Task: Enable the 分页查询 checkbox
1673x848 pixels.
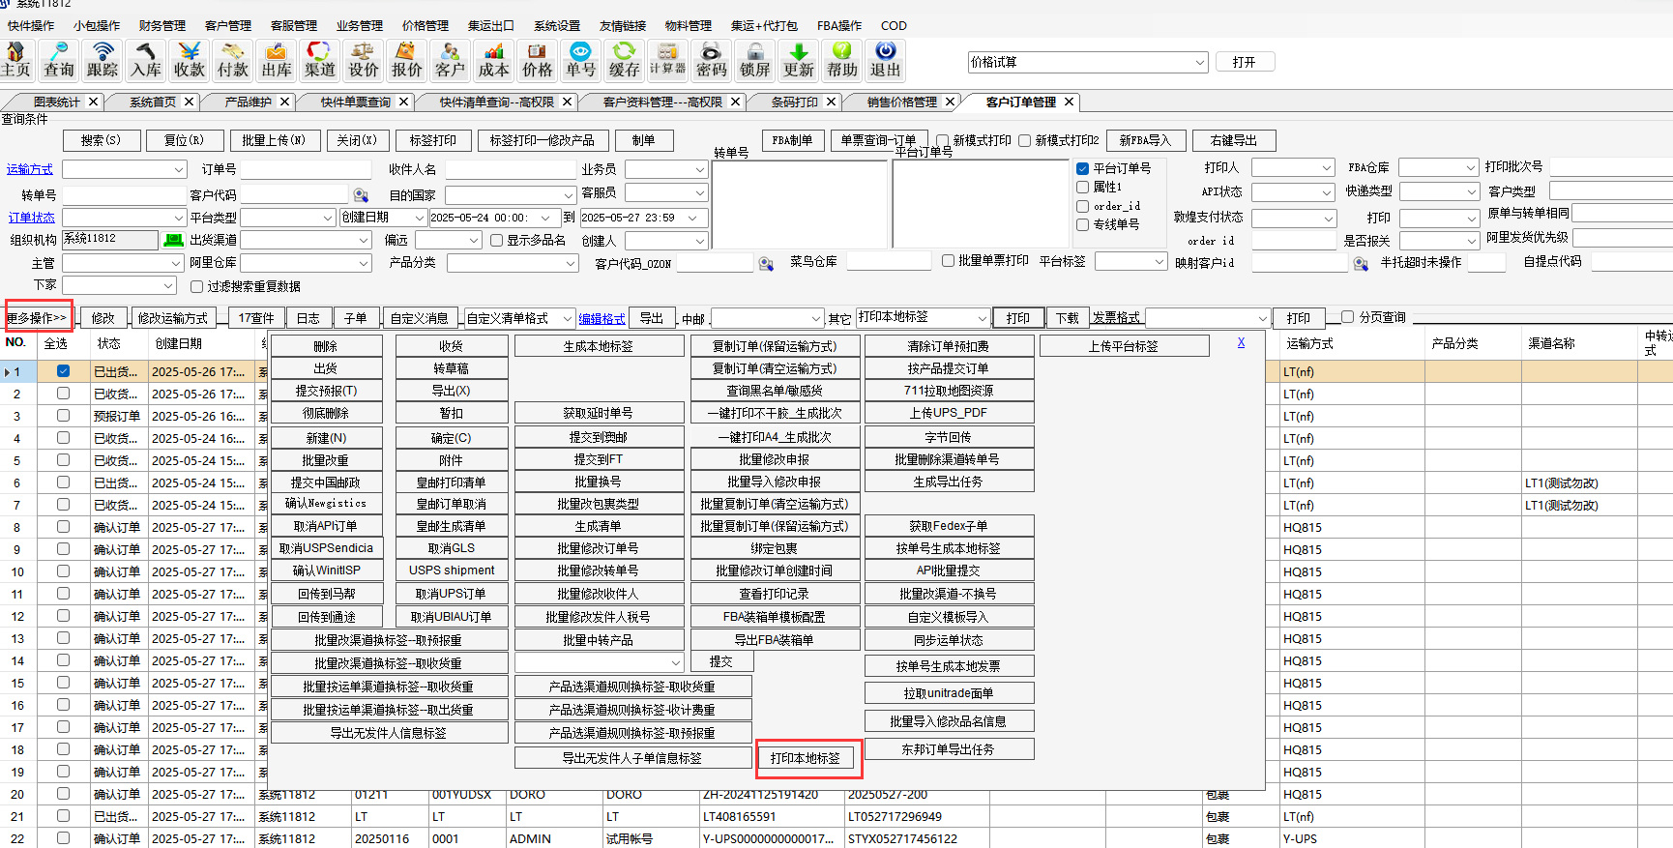Action: coord(1347,316)
